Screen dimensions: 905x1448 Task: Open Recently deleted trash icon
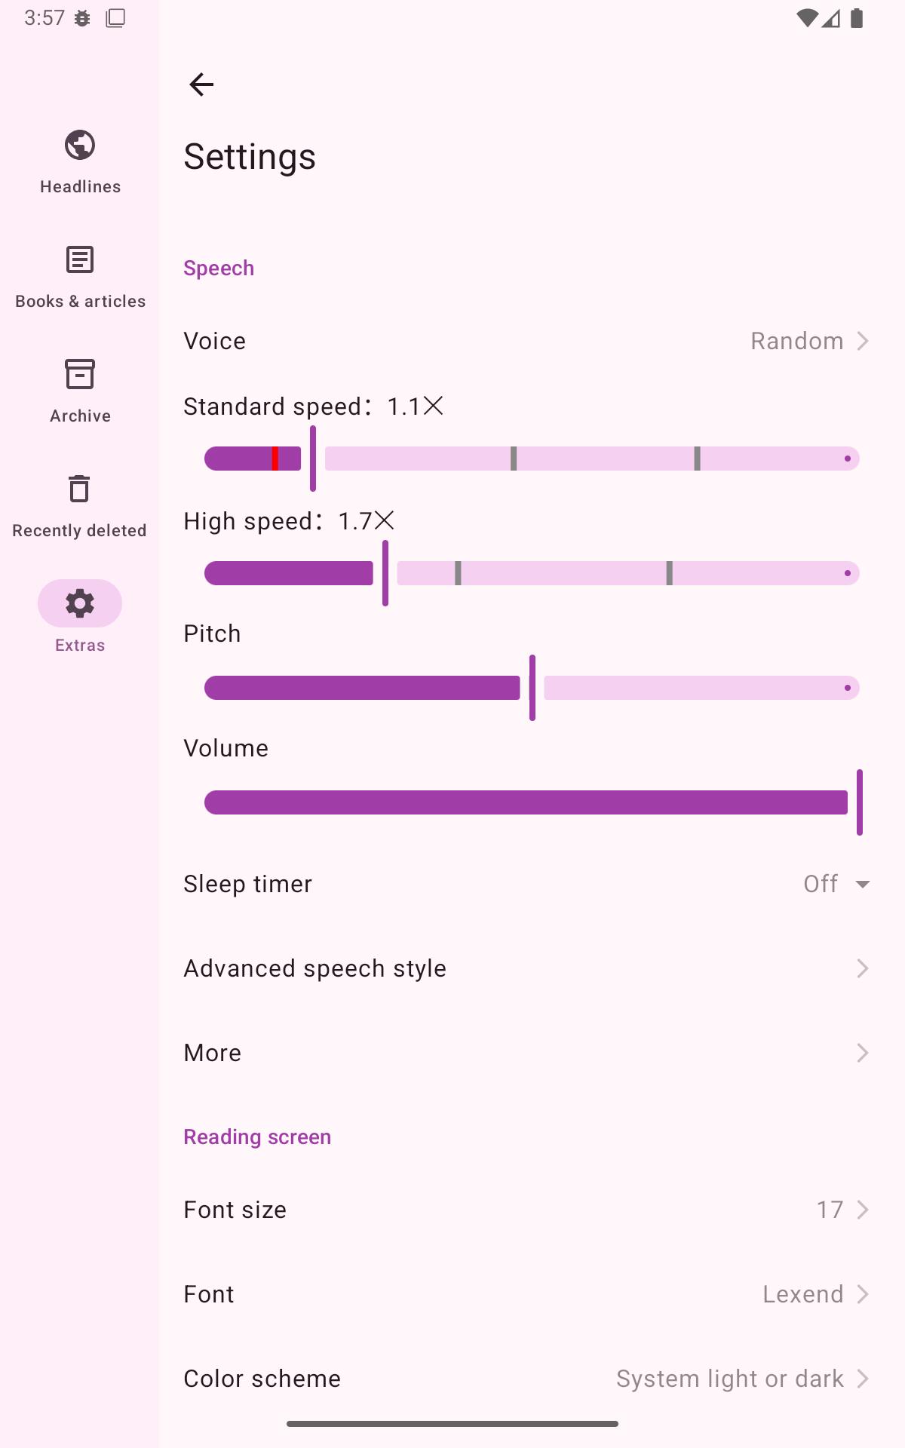pos(80,489)
